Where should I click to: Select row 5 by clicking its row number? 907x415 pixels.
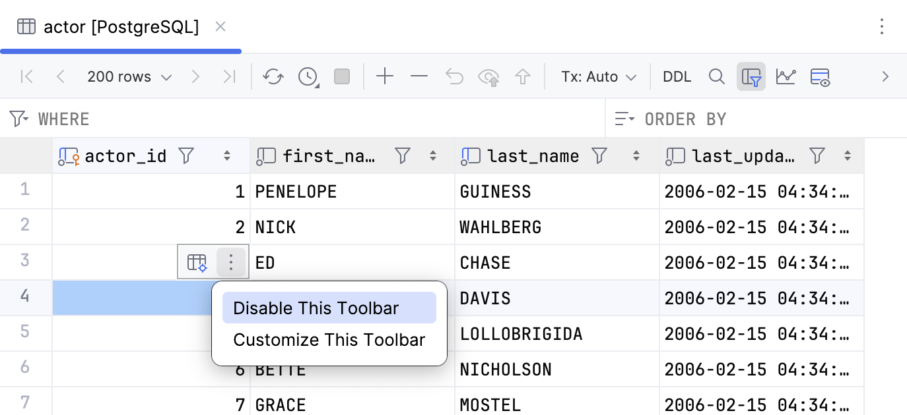click(x=26, y=333)
